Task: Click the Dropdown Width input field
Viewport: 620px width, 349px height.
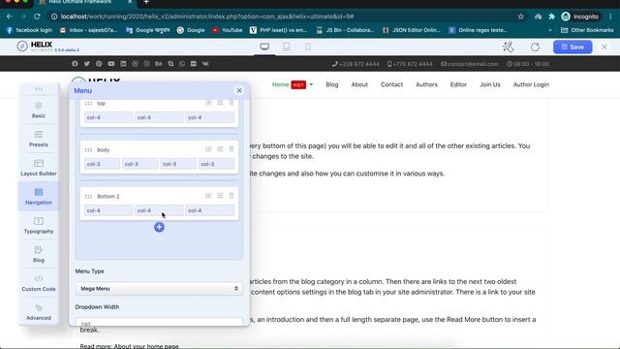Action: [x=159, y=323]
